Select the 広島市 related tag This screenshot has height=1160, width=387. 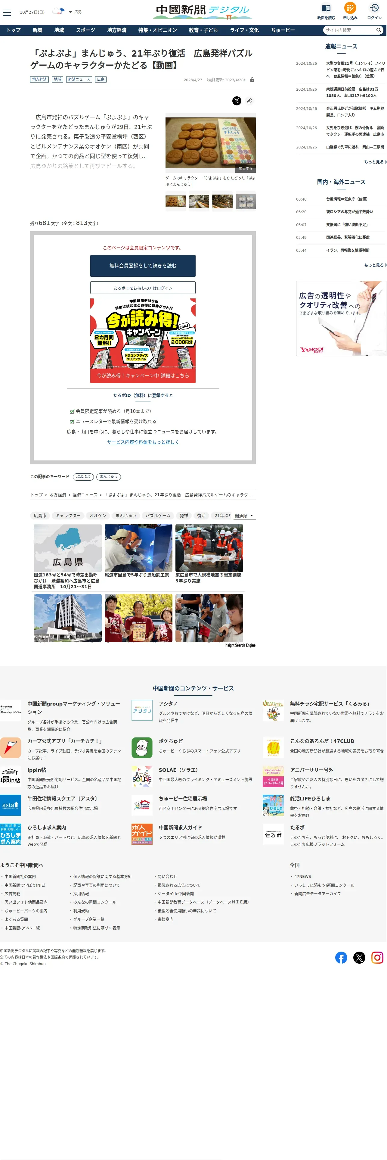click(40, 516)
